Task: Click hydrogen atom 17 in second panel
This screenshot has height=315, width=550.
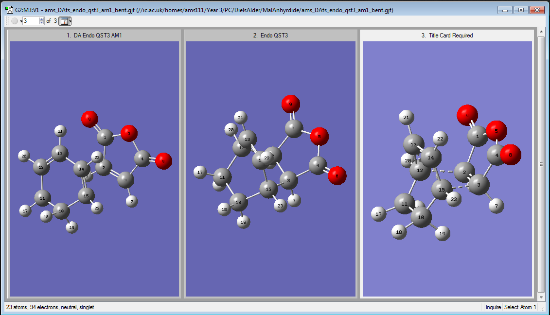Action: (x=200, y=172)
